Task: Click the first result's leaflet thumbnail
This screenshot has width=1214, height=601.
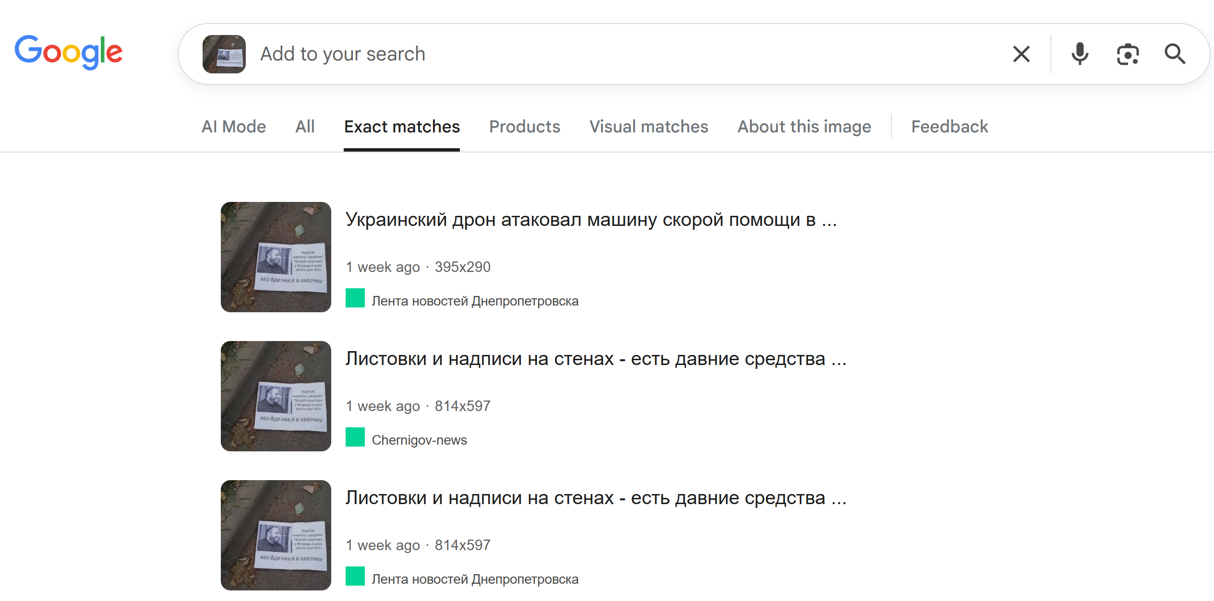Action: pos(276,257)
